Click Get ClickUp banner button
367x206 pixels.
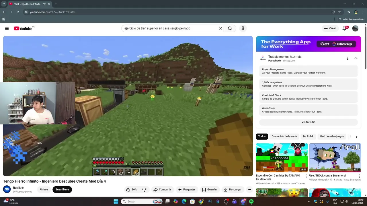[336, 44]
